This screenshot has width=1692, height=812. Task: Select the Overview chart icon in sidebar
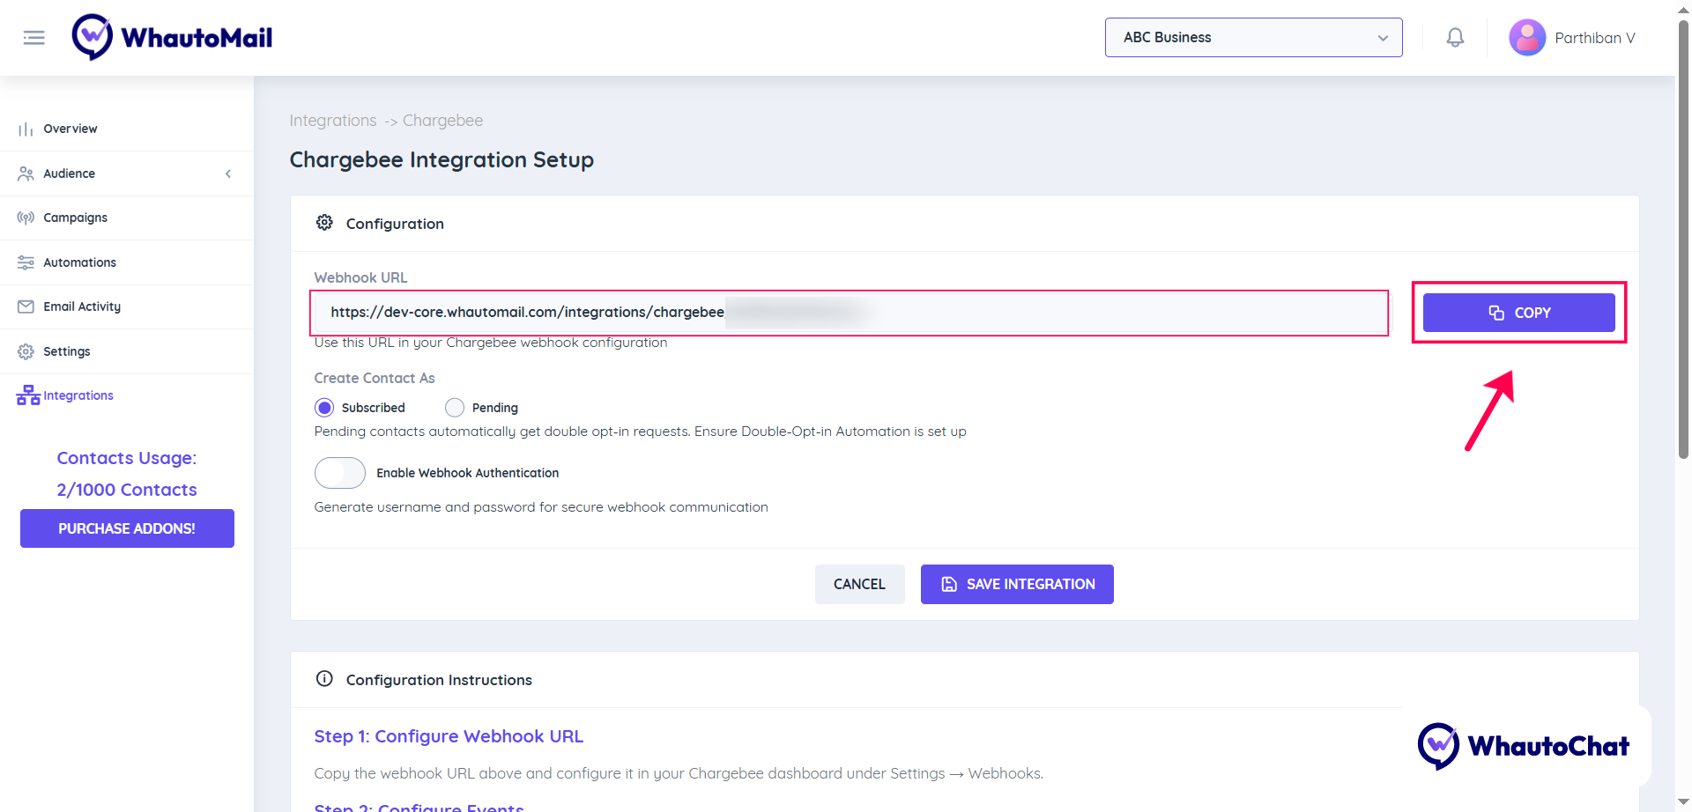25,129
